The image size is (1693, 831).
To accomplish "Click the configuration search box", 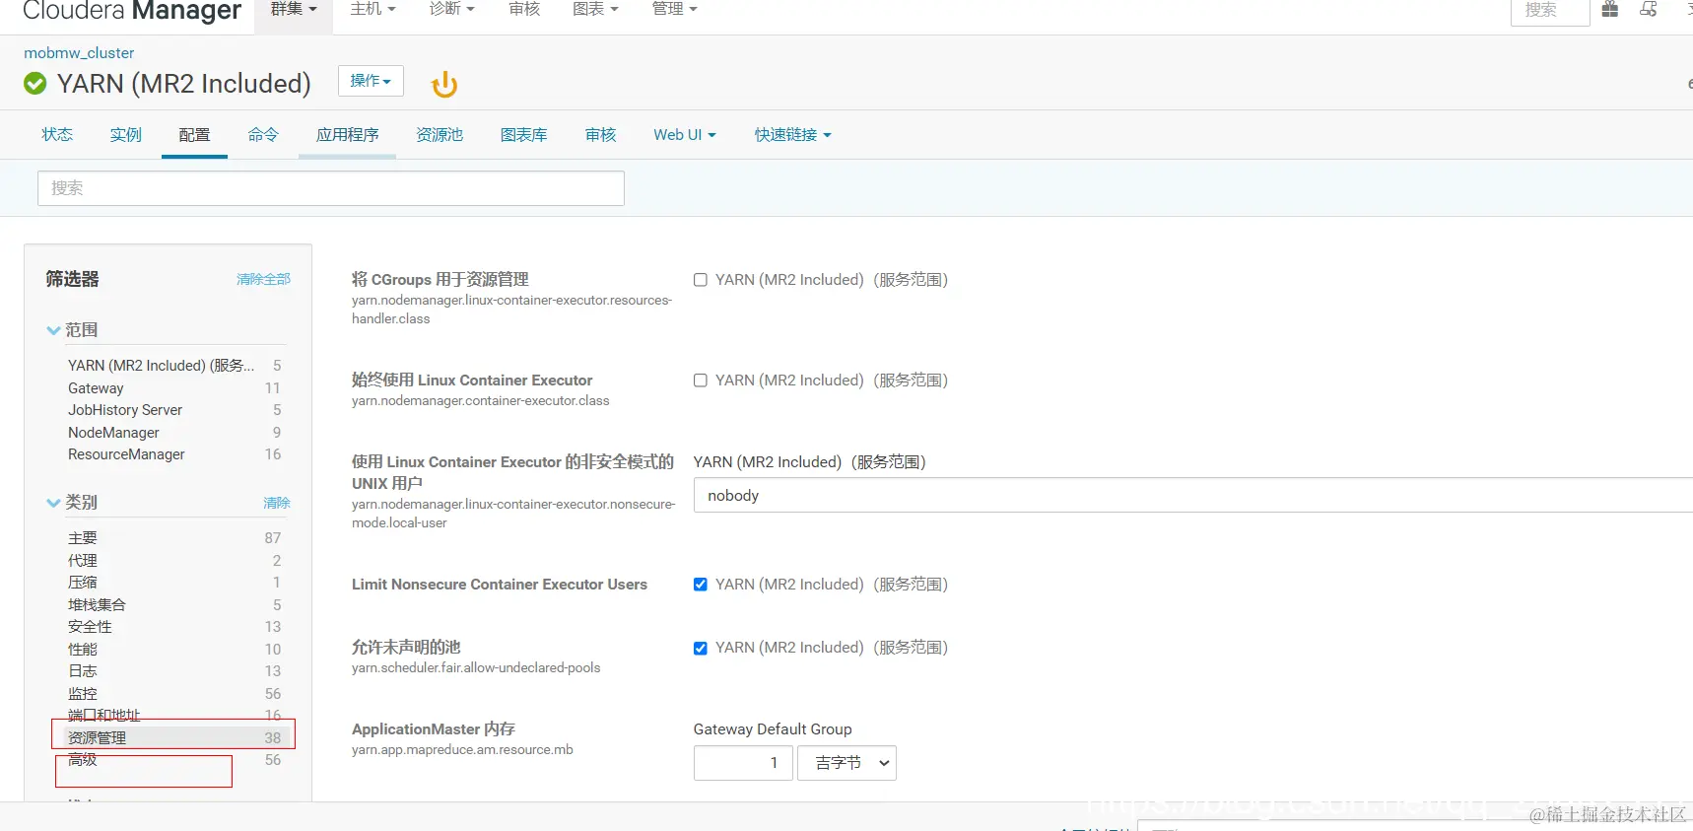I will coord(331,188).
